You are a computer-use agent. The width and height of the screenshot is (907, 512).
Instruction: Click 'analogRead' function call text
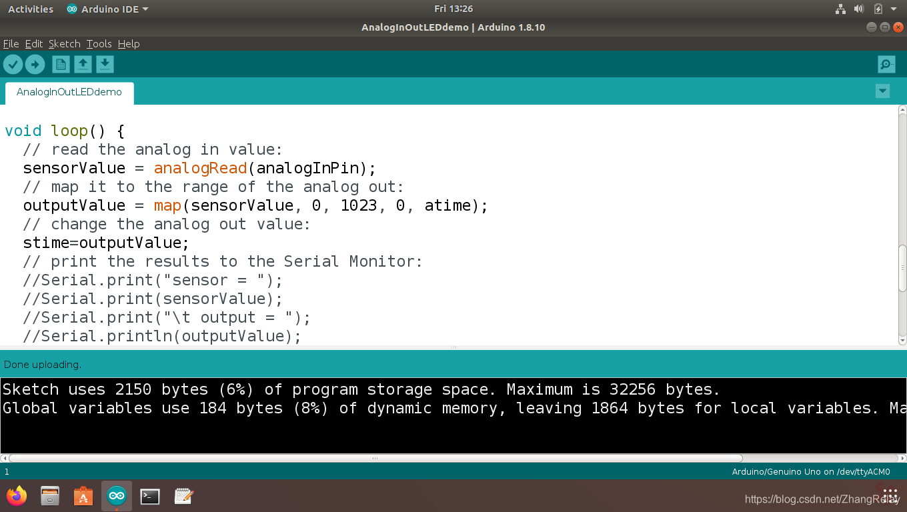[200, 168]
